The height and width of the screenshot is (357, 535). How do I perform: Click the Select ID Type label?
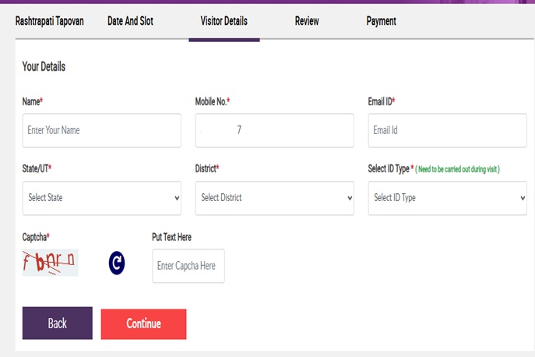click(x=391, y=169)
